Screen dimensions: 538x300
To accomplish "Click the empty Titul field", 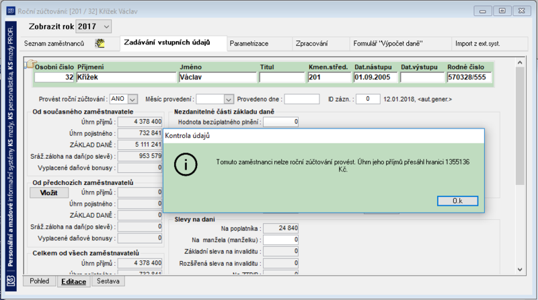I will 282,77.
